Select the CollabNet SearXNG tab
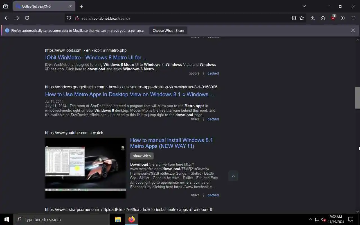This screenshot has height=225, width=360. [44, 6]
